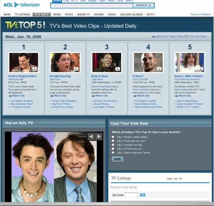Click camera icon by Watch All of Today's Clips

pos(153,37)
